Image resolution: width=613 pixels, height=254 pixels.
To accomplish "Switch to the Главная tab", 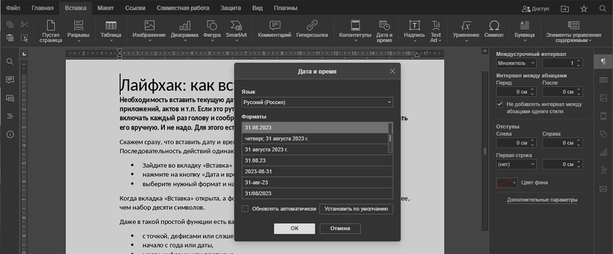I will [x=43, y=8].
